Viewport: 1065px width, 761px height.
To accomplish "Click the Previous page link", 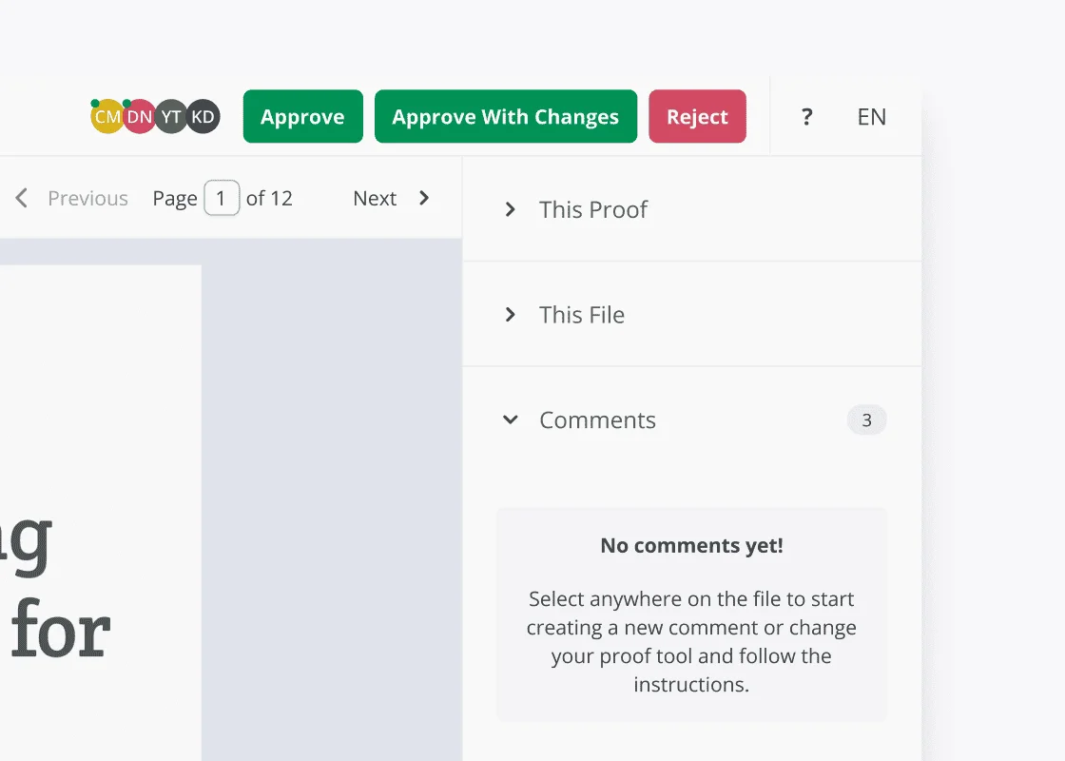I will click(87, 198).
